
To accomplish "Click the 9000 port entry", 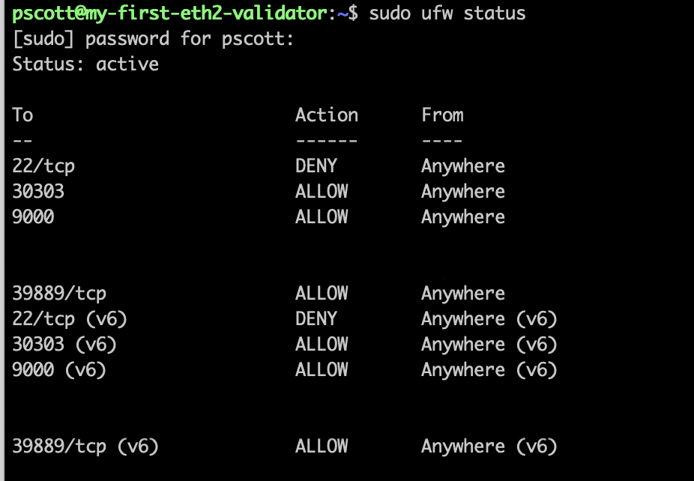I will (x=33, y=217).
